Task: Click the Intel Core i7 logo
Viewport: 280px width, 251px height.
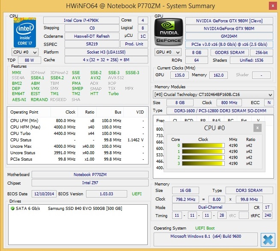Action: click(25, 32)
